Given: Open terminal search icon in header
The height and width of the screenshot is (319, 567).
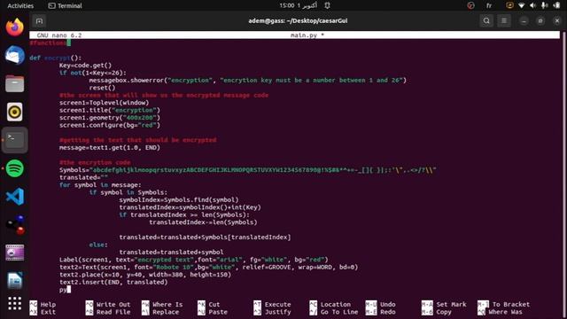Looking at the screenshot, I should click(486, 21).
